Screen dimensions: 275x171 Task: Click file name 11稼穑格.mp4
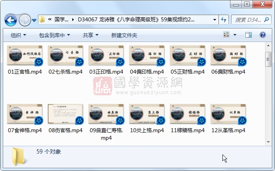(x=188, y=130)
